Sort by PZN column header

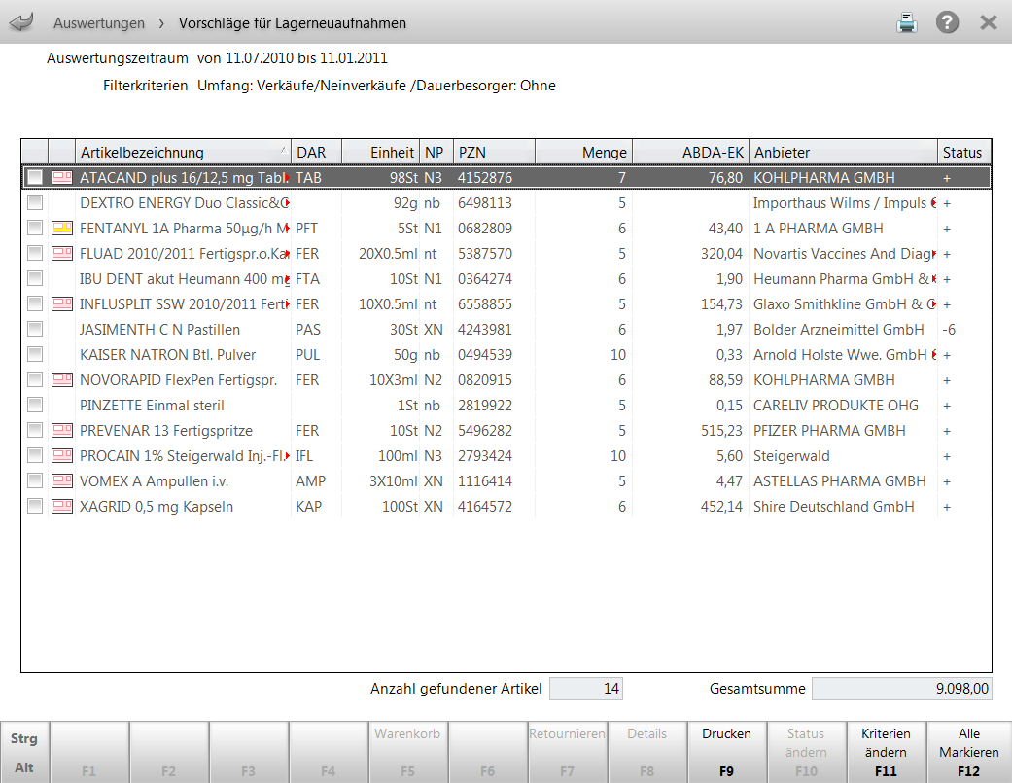495,153
